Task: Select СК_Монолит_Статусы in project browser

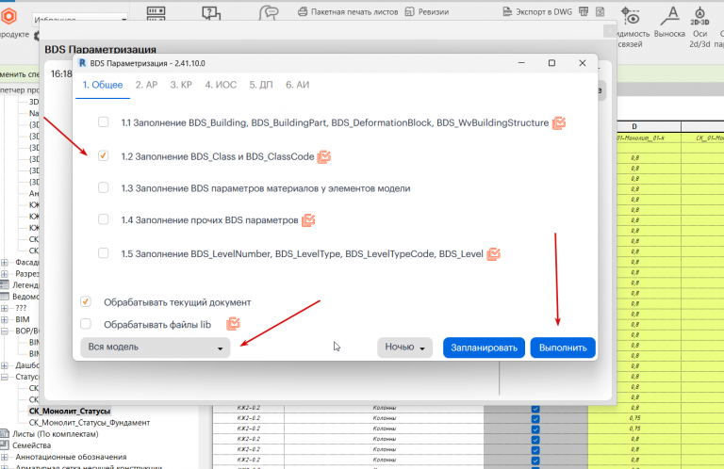Action: 69,411
